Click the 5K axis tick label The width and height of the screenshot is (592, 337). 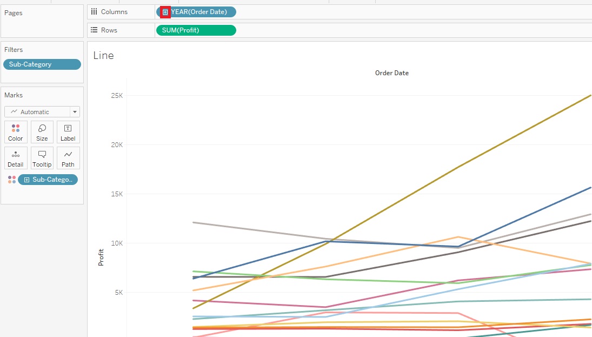(x=118, y=292)
